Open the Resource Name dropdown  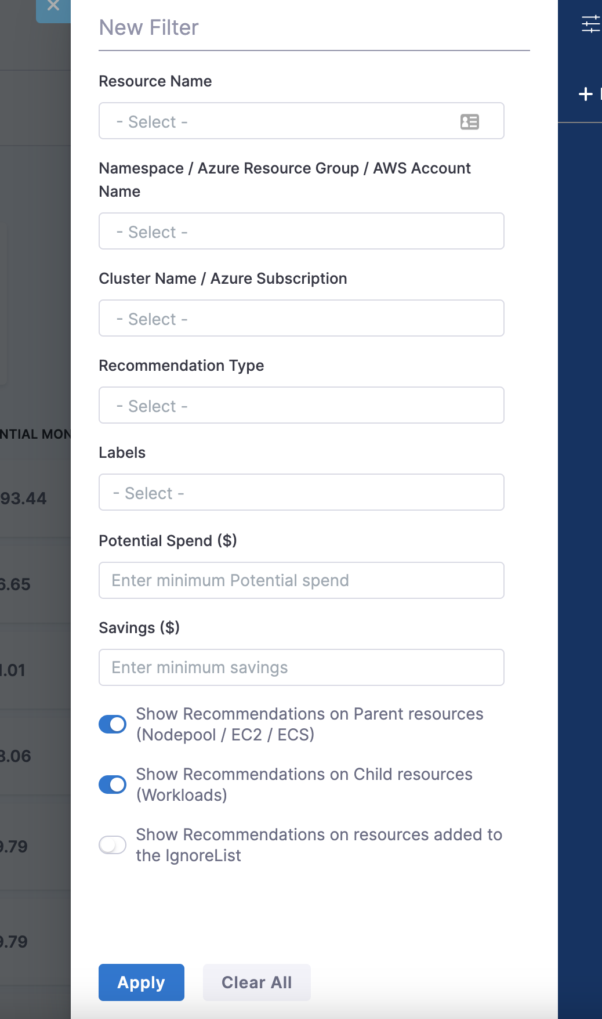point(284,121)
